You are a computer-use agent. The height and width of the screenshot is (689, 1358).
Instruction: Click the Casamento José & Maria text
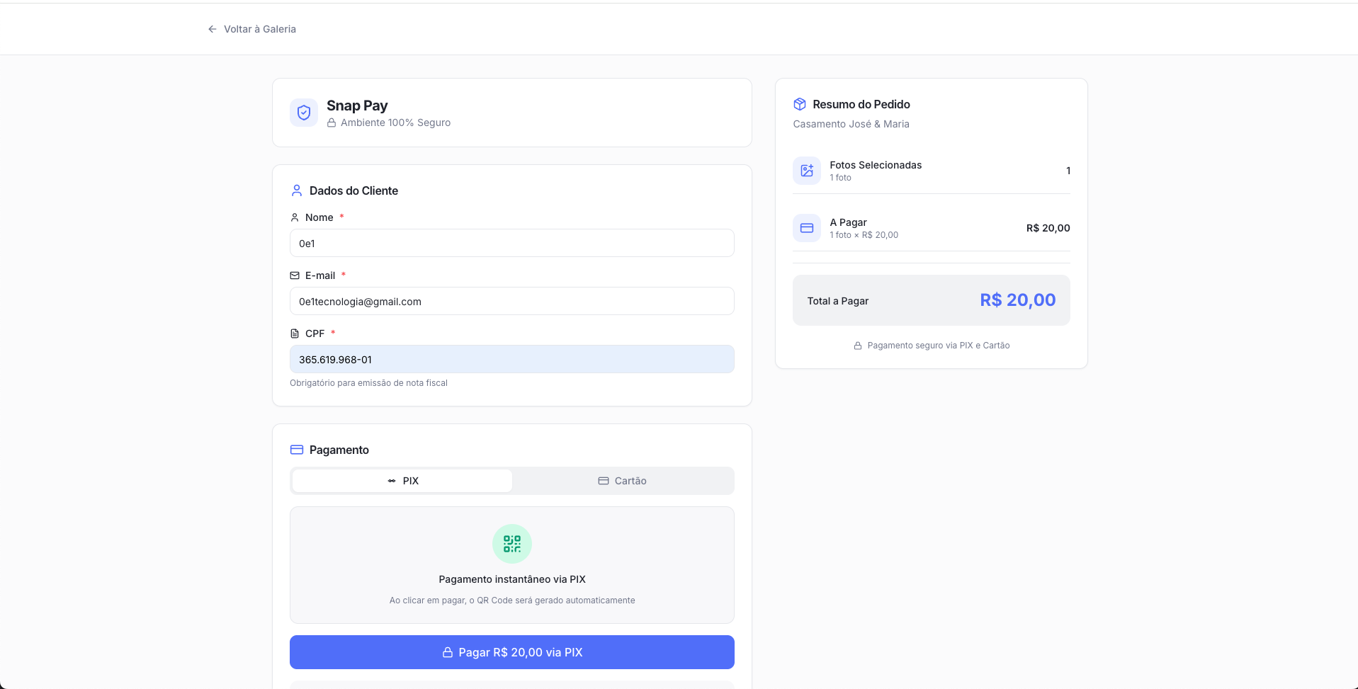click(851, 124)
